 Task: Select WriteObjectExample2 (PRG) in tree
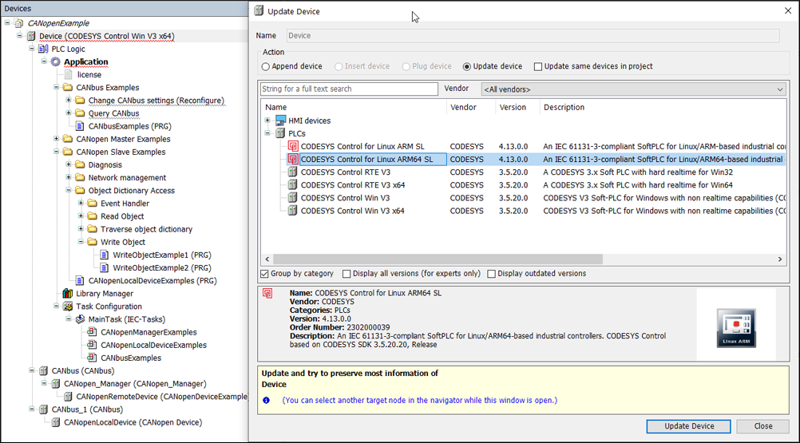(162, 267)
